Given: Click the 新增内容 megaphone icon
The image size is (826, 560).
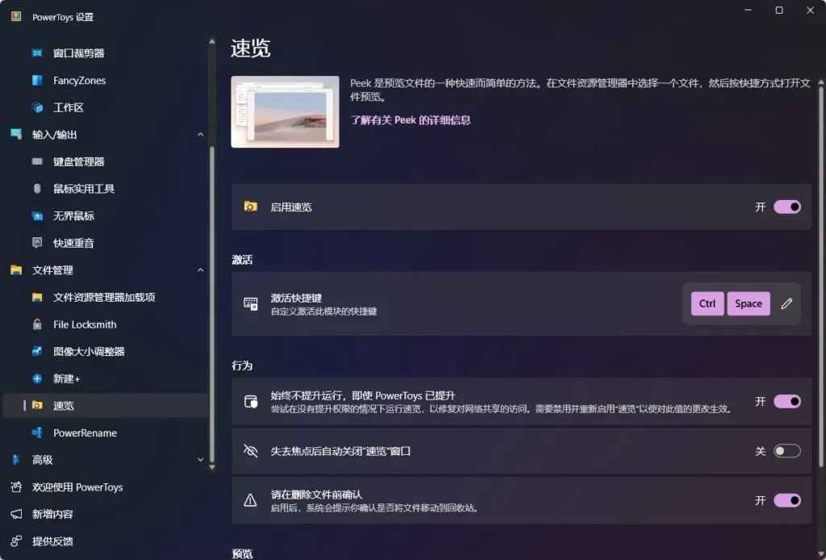Looking at the screenshot, I should [16, 514].
